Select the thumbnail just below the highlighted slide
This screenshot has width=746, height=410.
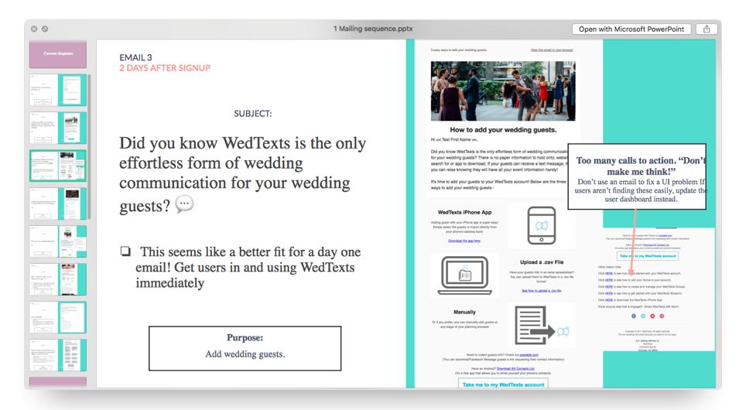pyautogui.click(x=58, y=203)
